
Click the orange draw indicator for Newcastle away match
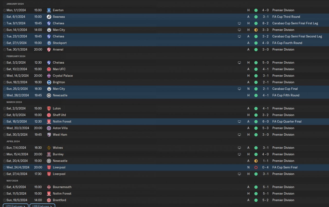[256, 161]
